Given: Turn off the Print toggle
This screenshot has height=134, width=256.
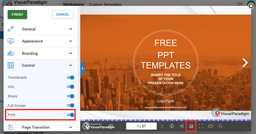Looking at the screenshot, I should [x=70, y=115].
